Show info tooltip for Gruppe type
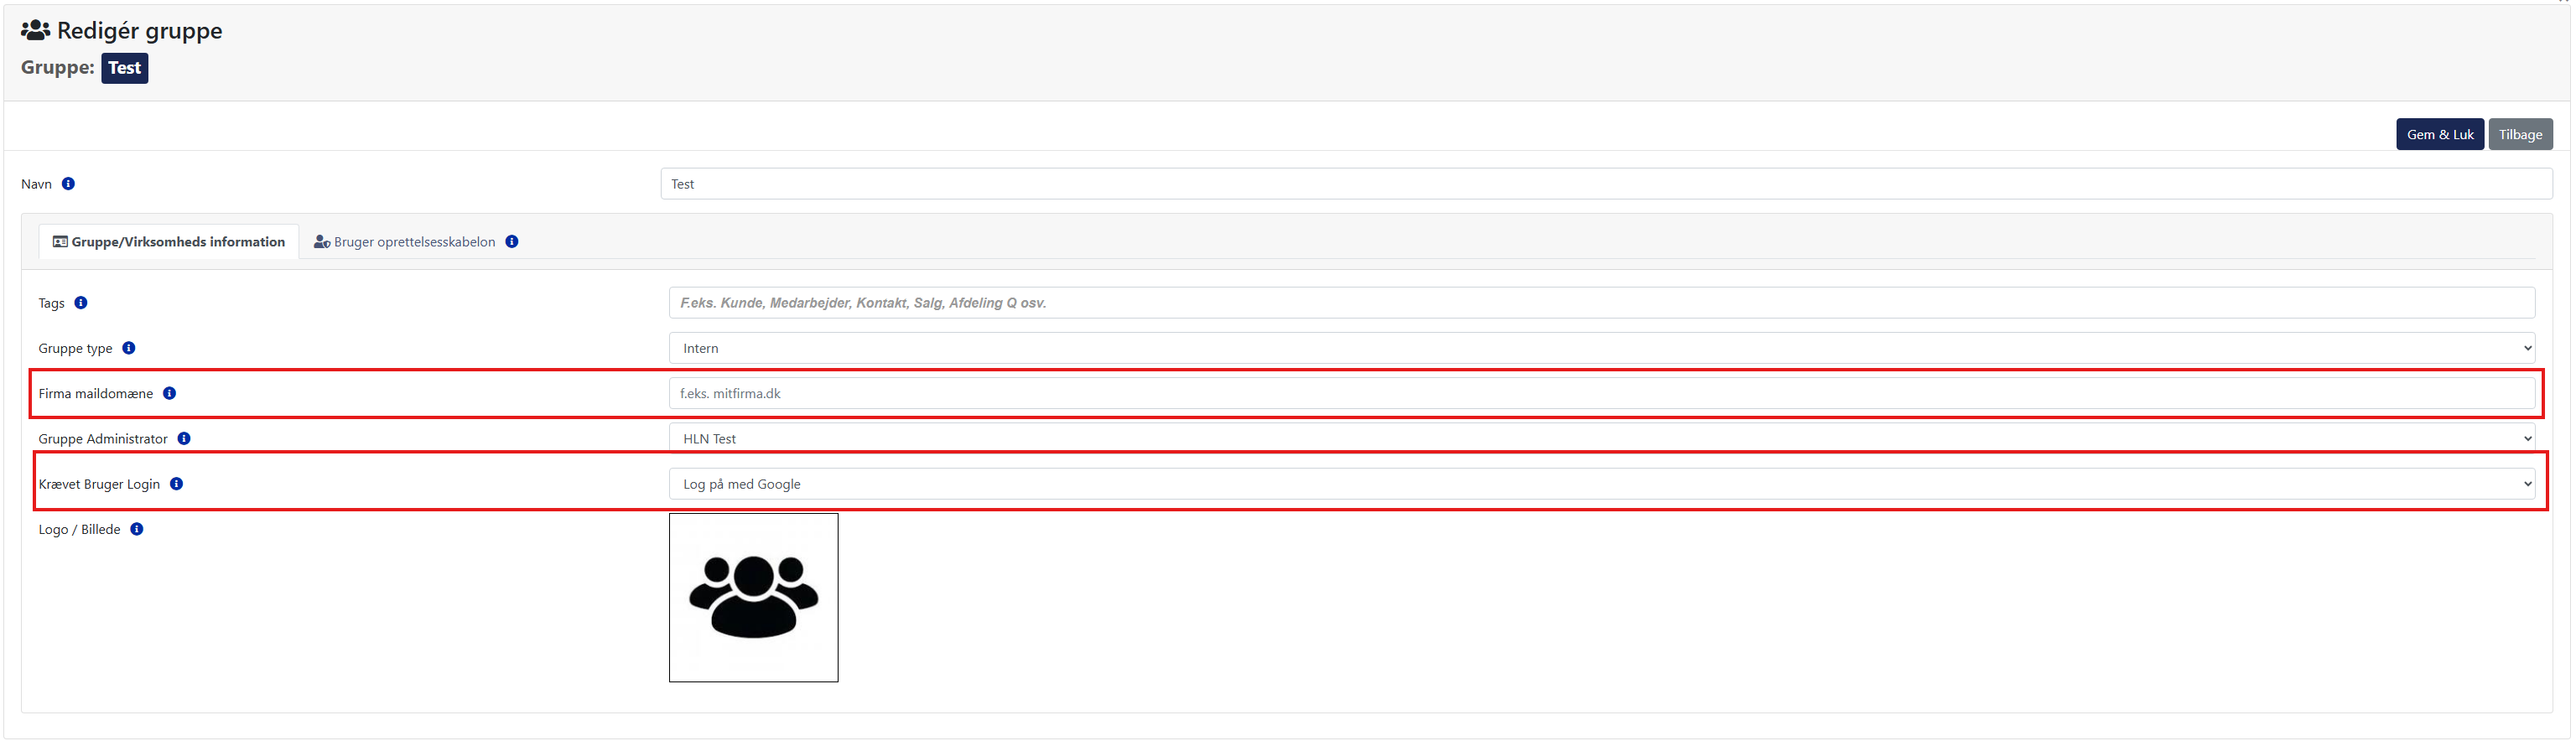The height and width of the screenshot is (741, 2576). (129, 348)
